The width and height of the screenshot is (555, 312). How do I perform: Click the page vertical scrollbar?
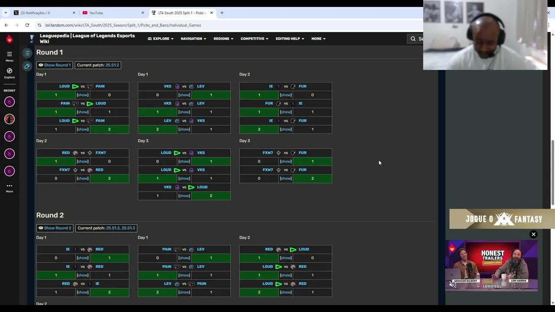tap(552, 173)
